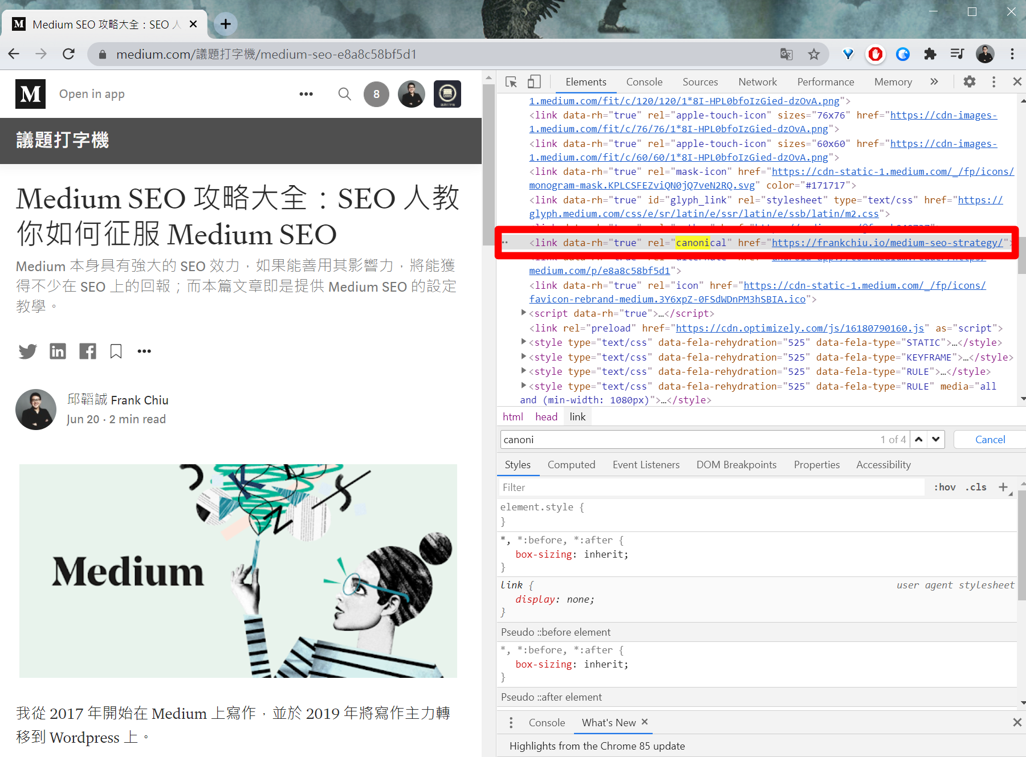1026x757 pixels.
Task: Toggle the device toolbar icon
Action: [534, 82]
